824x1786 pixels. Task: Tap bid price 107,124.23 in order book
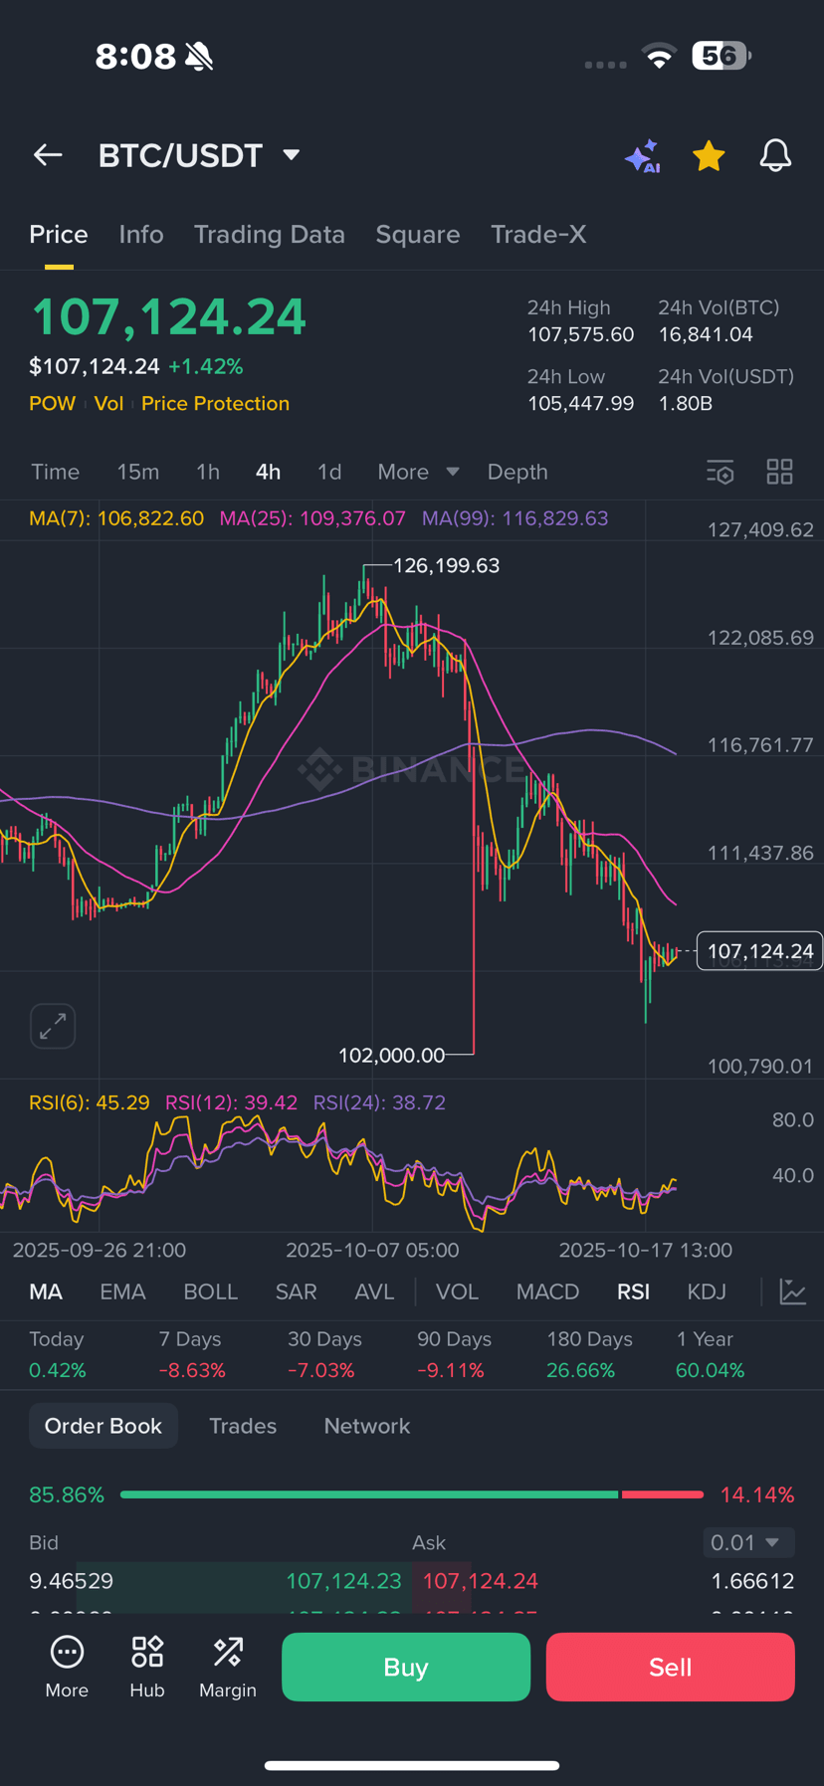[343, 1581]
